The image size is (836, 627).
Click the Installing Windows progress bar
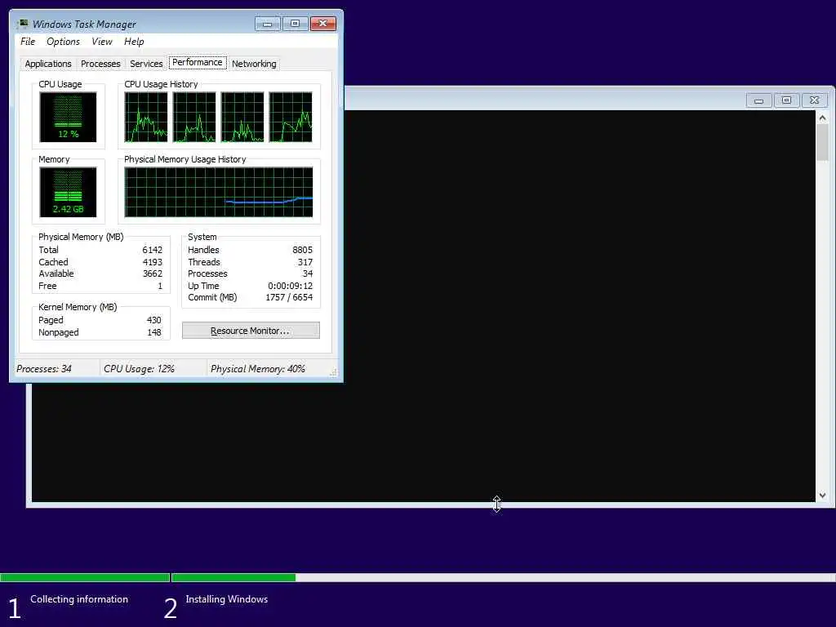(x=504, y=577)
